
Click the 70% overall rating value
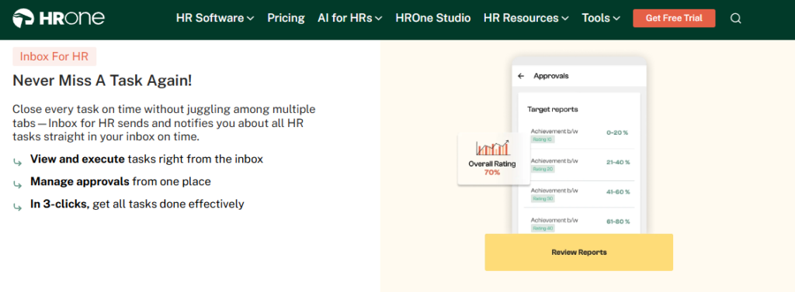491,172
